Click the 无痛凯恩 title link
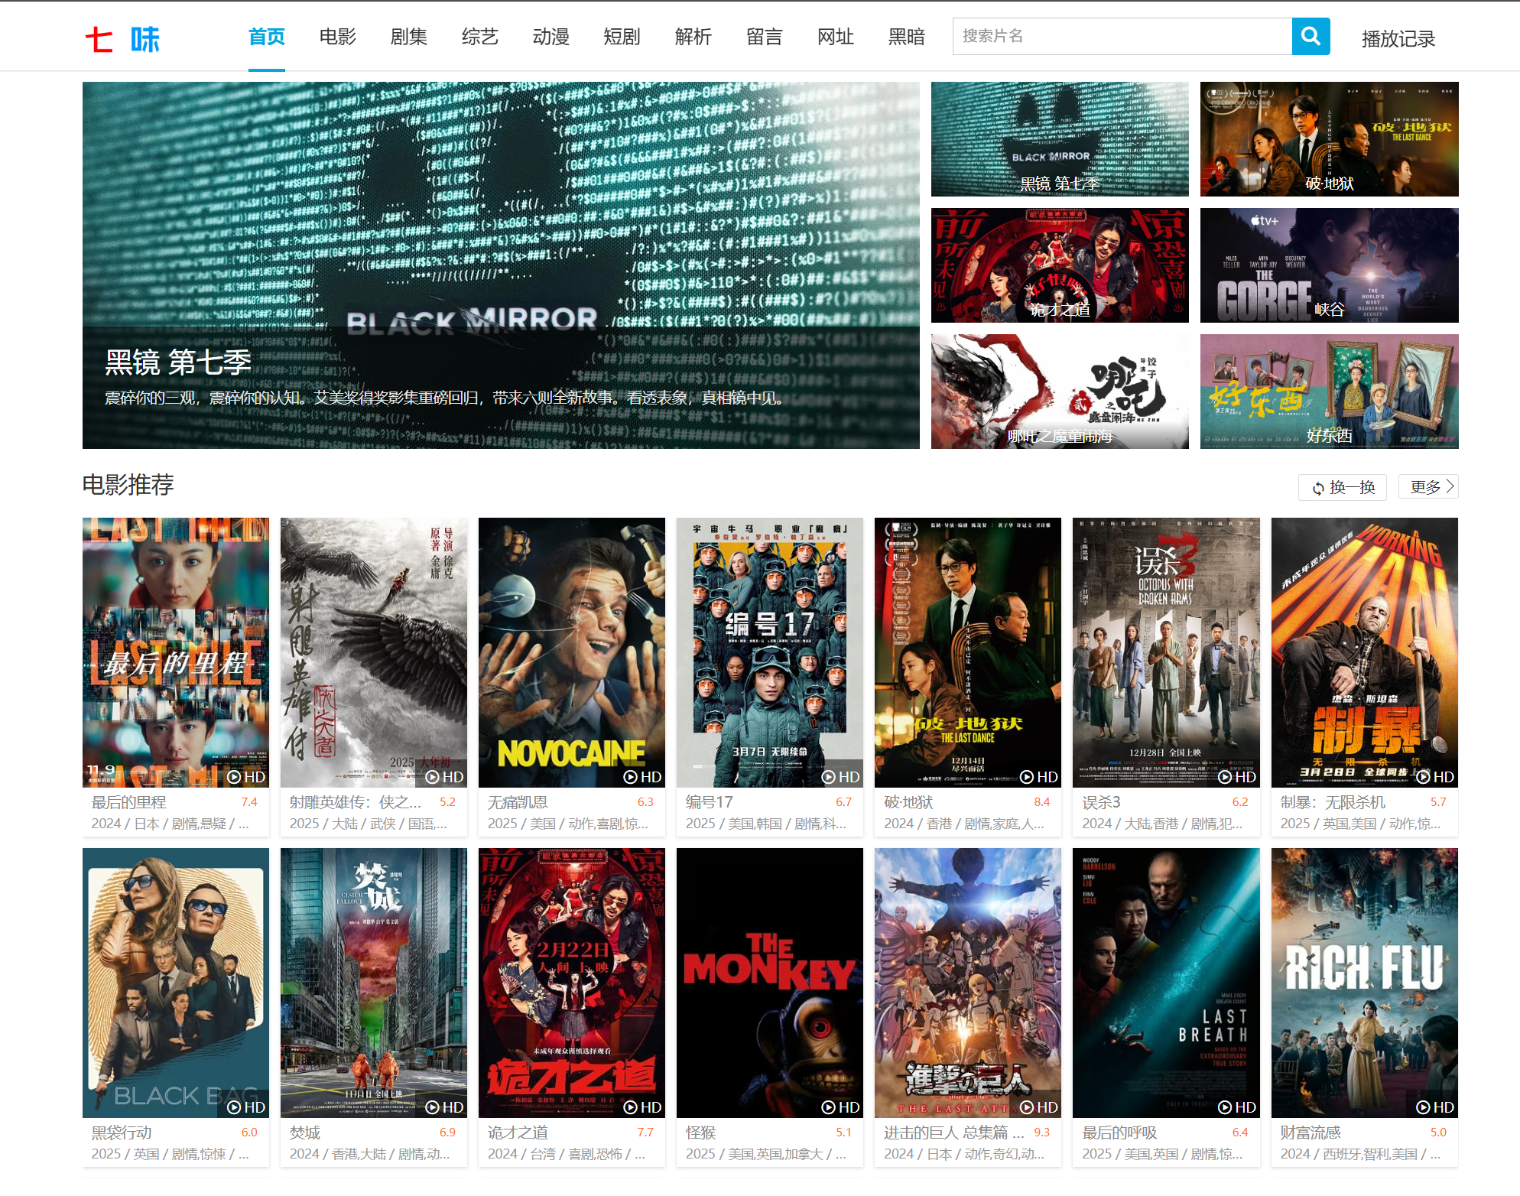Viewport: 1520px width, 1196px height. pos(518,802)
